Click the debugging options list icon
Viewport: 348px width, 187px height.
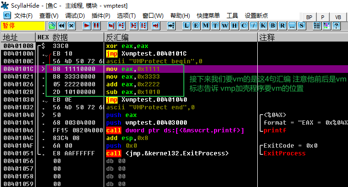coord(317,26)
